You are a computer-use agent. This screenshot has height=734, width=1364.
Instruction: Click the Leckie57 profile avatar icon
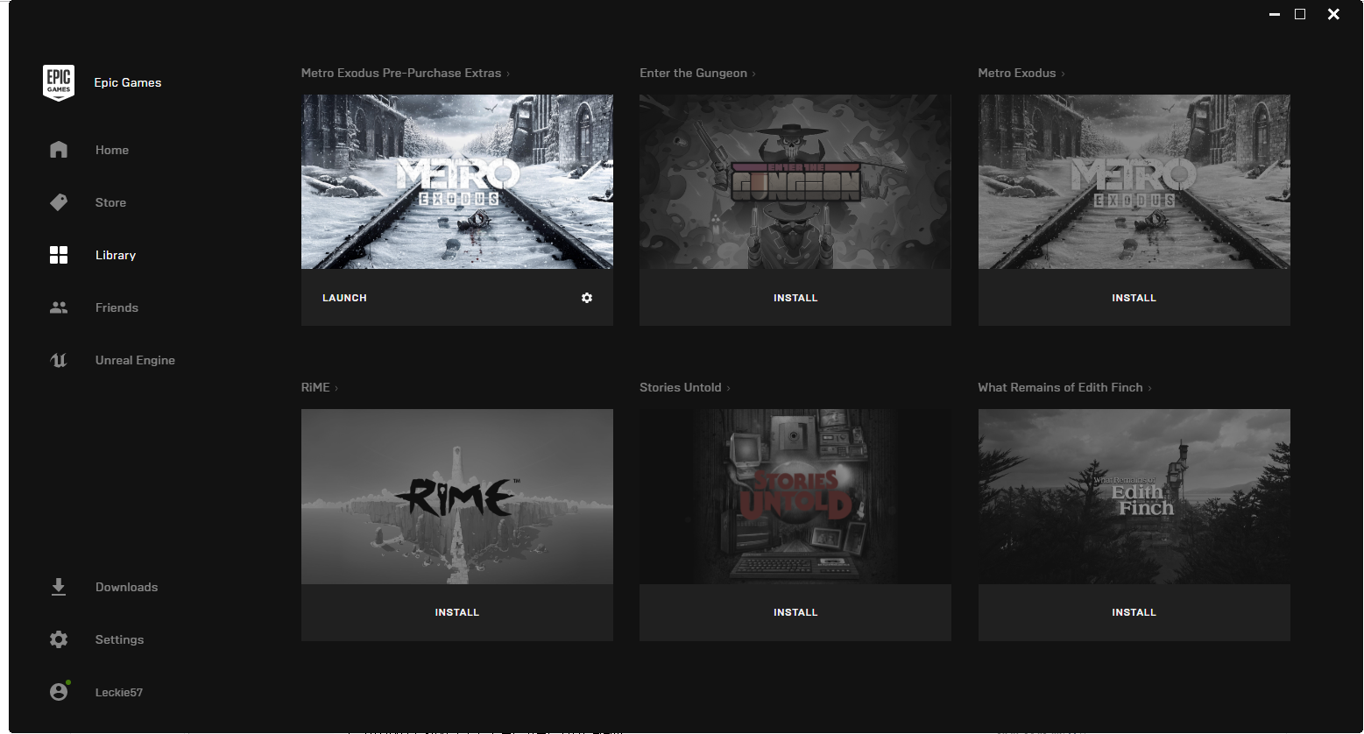pyautogui.click(x=59, y=692)
